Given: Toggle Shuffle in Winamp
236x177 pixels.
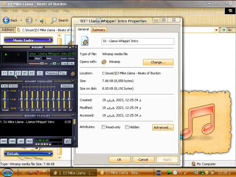Looking at the screenshot, I should 52,73.
